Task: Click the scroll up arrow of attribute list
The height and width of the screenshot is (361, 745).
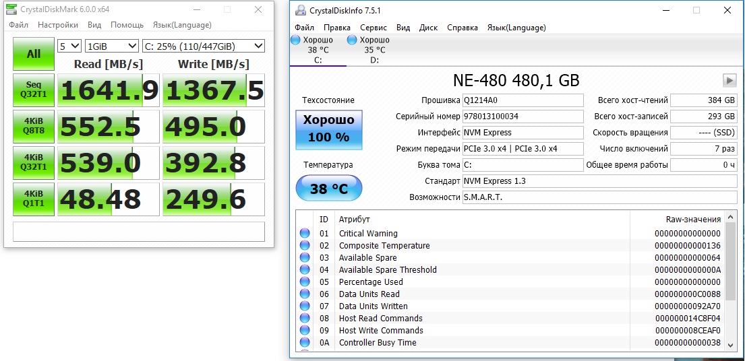Action: (x=731, y=219)
